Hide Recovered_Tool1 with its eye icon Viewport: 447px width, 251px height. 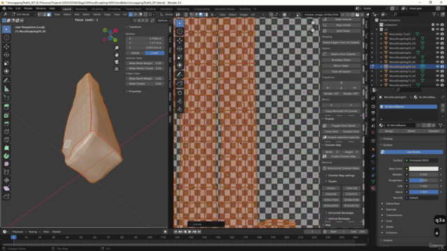point(437,34)
